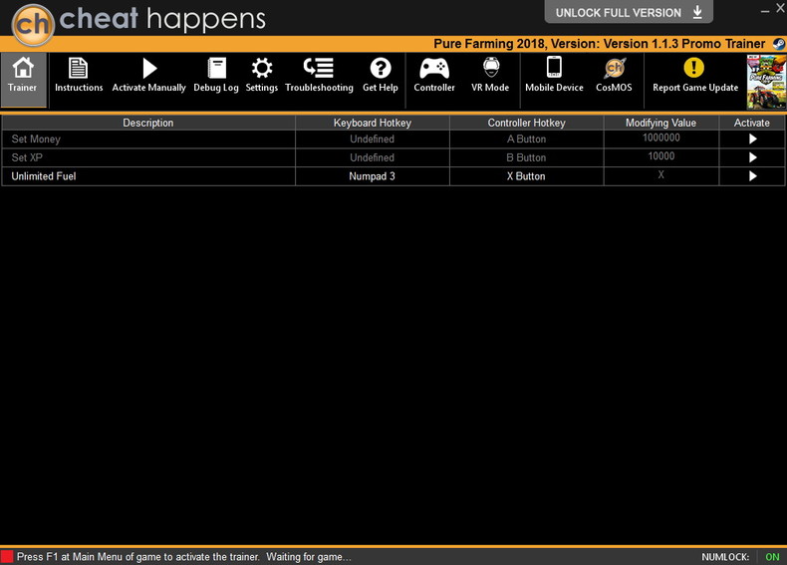Click Set Money keyboard hotkey Undefined cell
The width and height of the screenshot is (787, 565).
coord(372,140)
